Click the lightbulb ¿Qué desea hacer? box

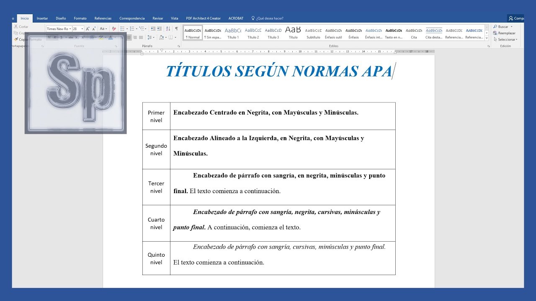[267, 18]
